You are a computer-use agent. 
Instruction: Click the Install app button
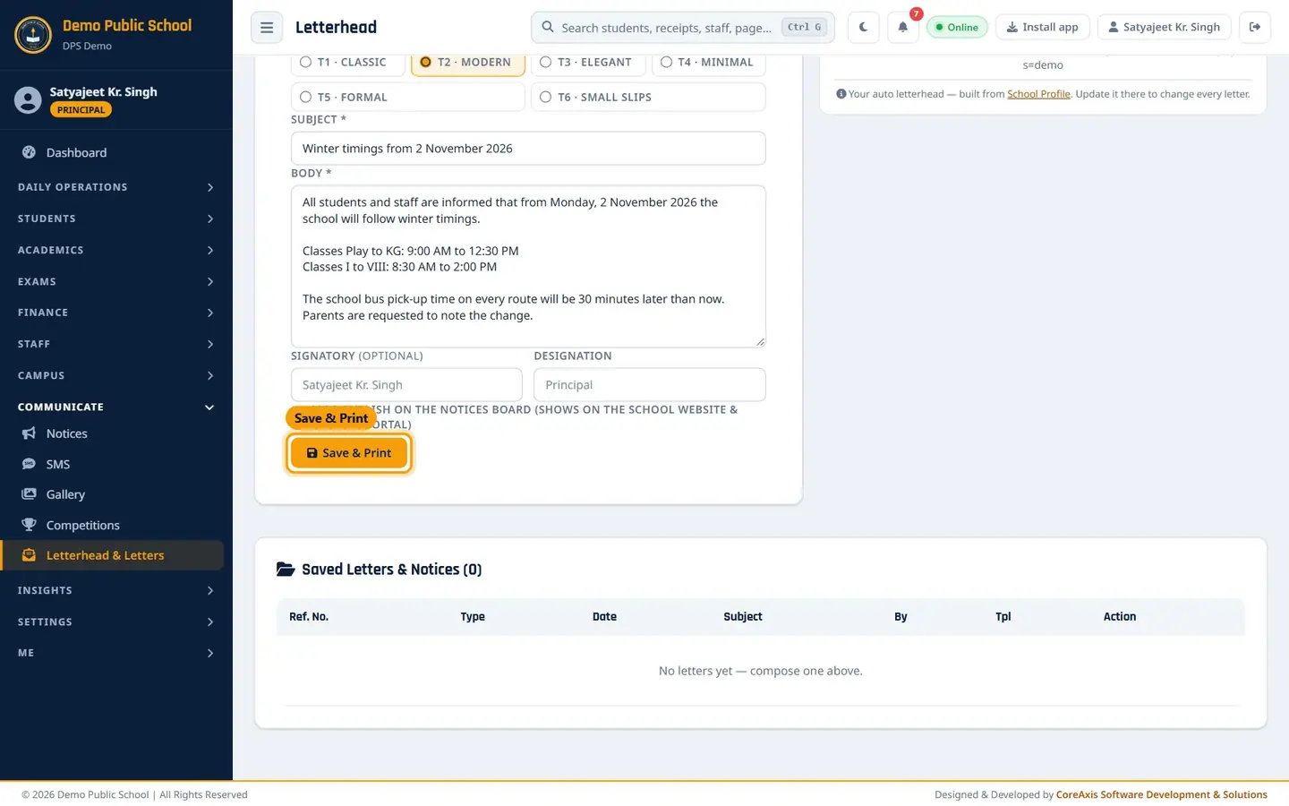point(1042,27)
